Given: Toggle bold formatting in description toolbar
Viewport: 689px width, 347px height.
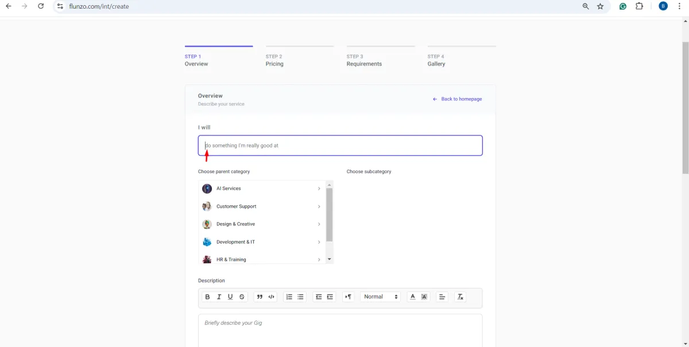Looking at the screenshot, I should [x=207, y=297].
